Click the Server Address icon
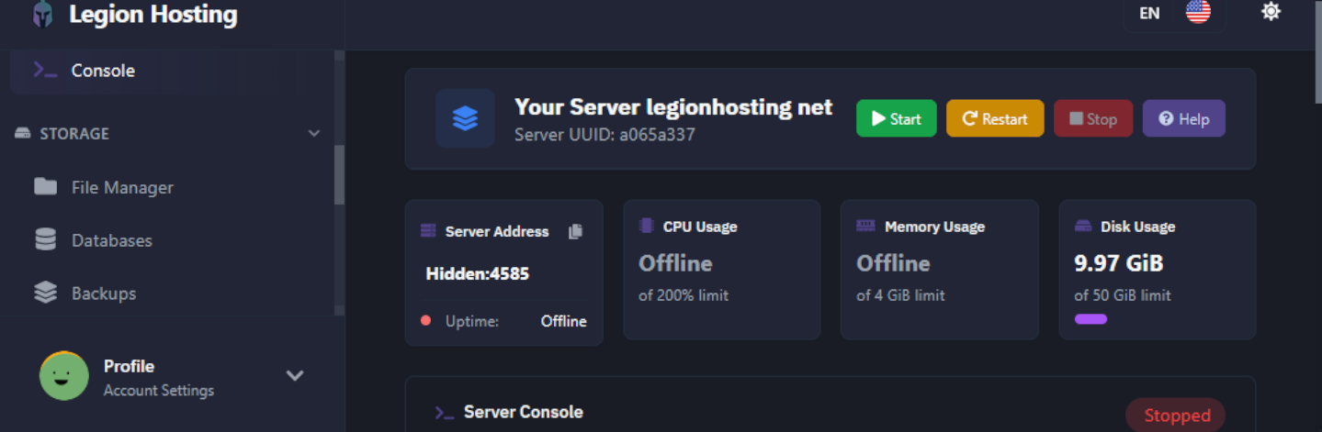Image resolution: width=1322 pixels, height=432 pixels. [x=428, y=231]
